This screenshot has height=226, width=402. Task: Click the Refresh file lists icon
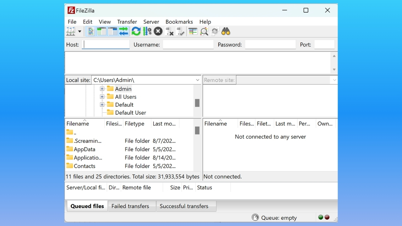coord(136,31)
